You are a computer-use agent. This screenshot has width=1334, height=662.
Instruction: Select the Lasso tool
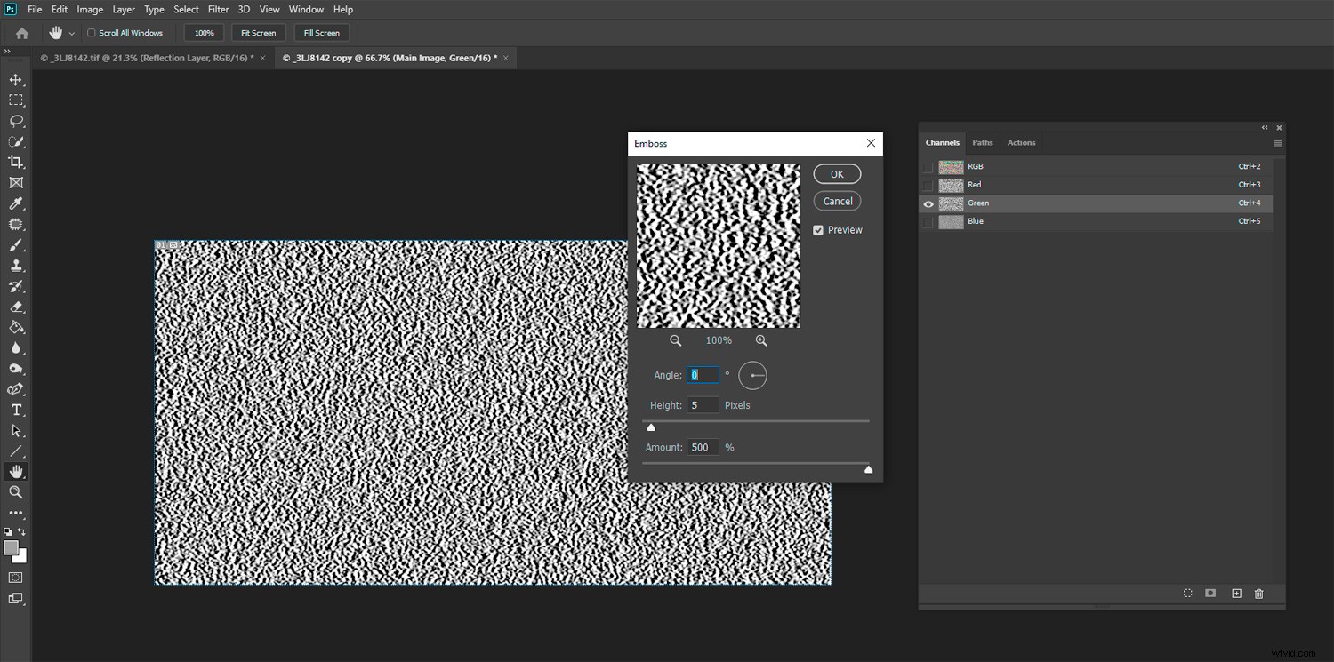pyautogui.click(x=16, y=121)
